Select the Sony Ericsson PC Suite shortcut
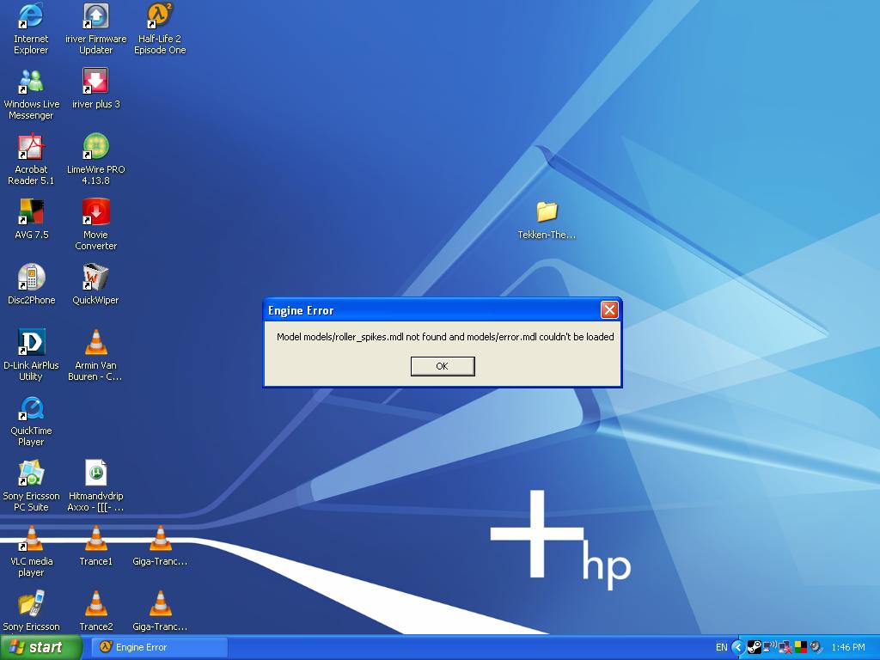This screenshot has width=880, height=660. click(31, 486)
